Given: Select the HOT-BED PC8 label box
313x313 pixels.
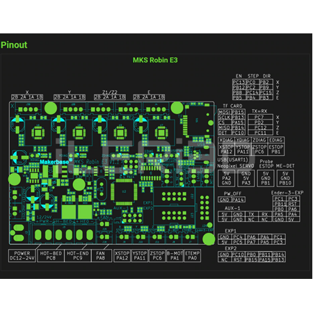Looking at the screenshot, I should point(51,256).
